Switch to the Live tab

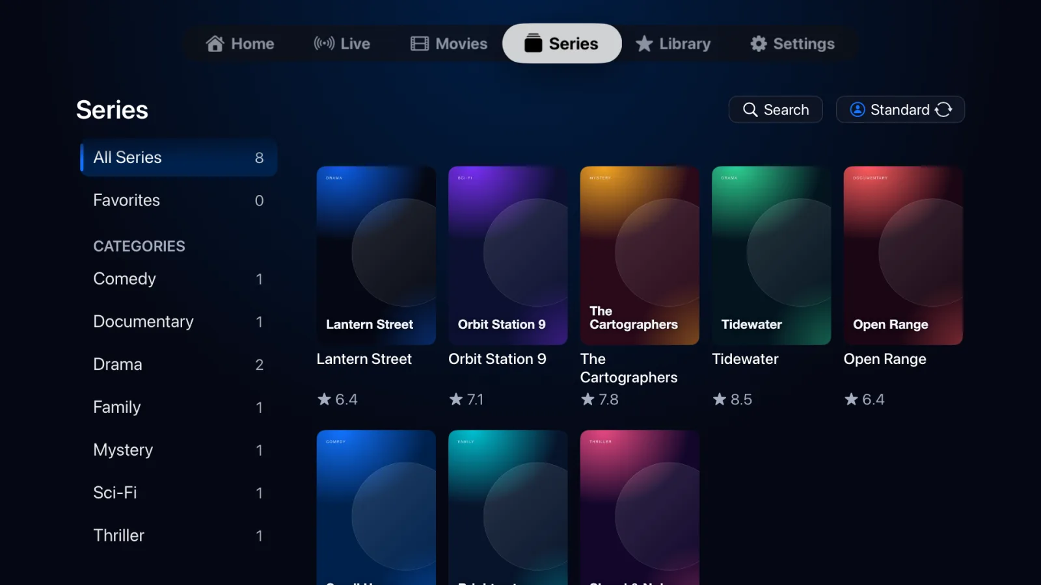342,44
